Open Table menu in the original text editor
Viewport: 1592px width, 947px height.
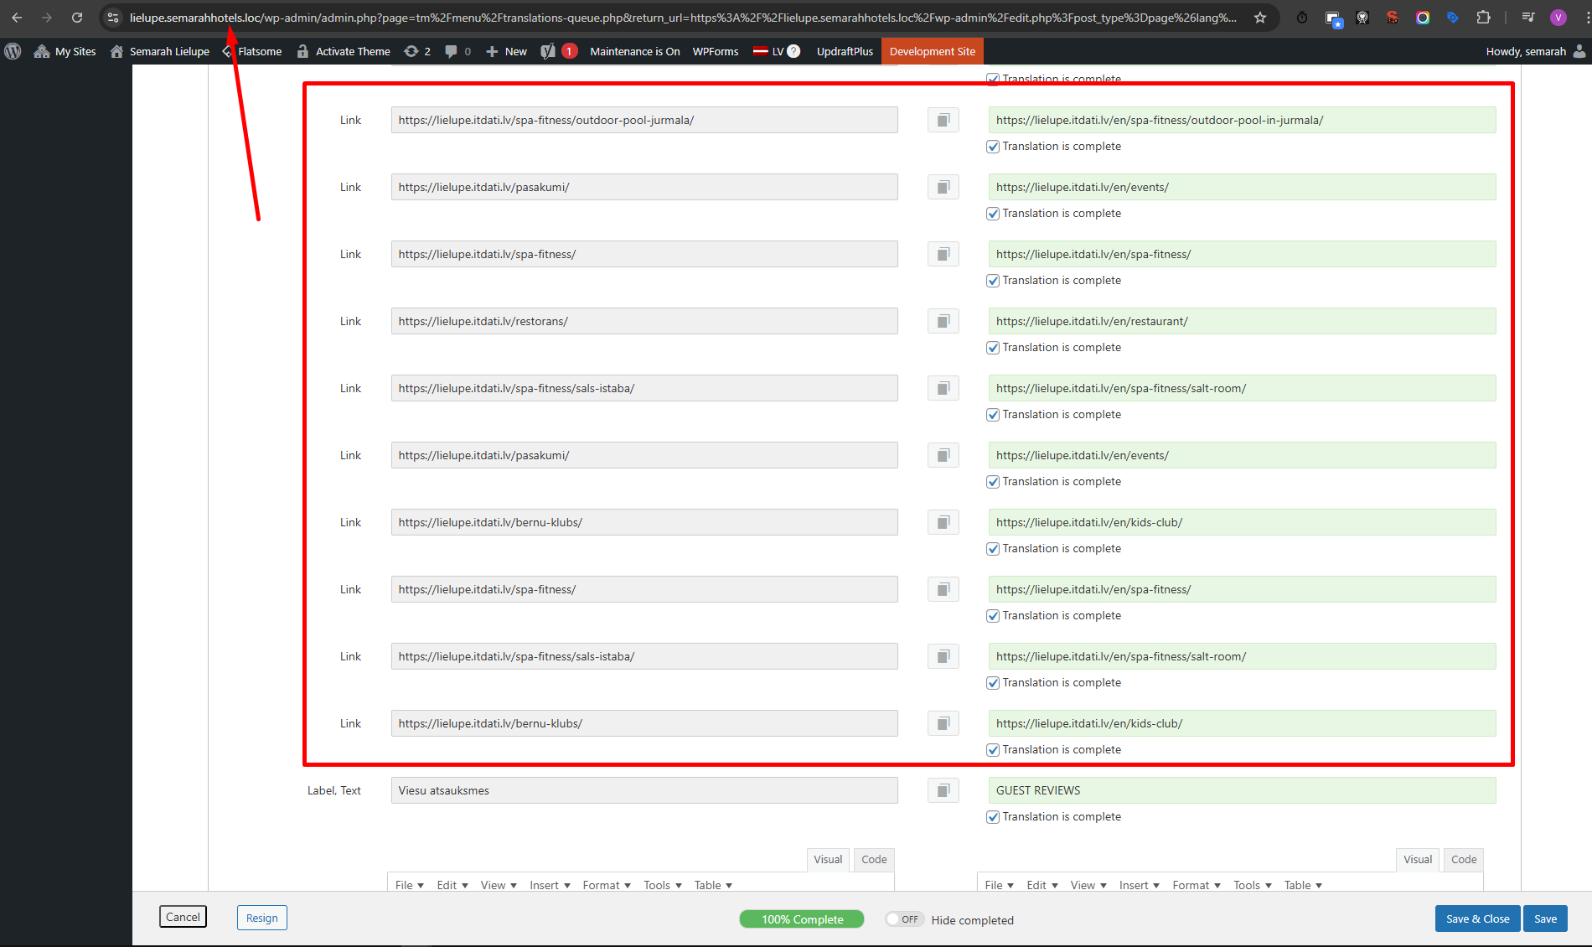pyautogui.click(x=713, y=885)
